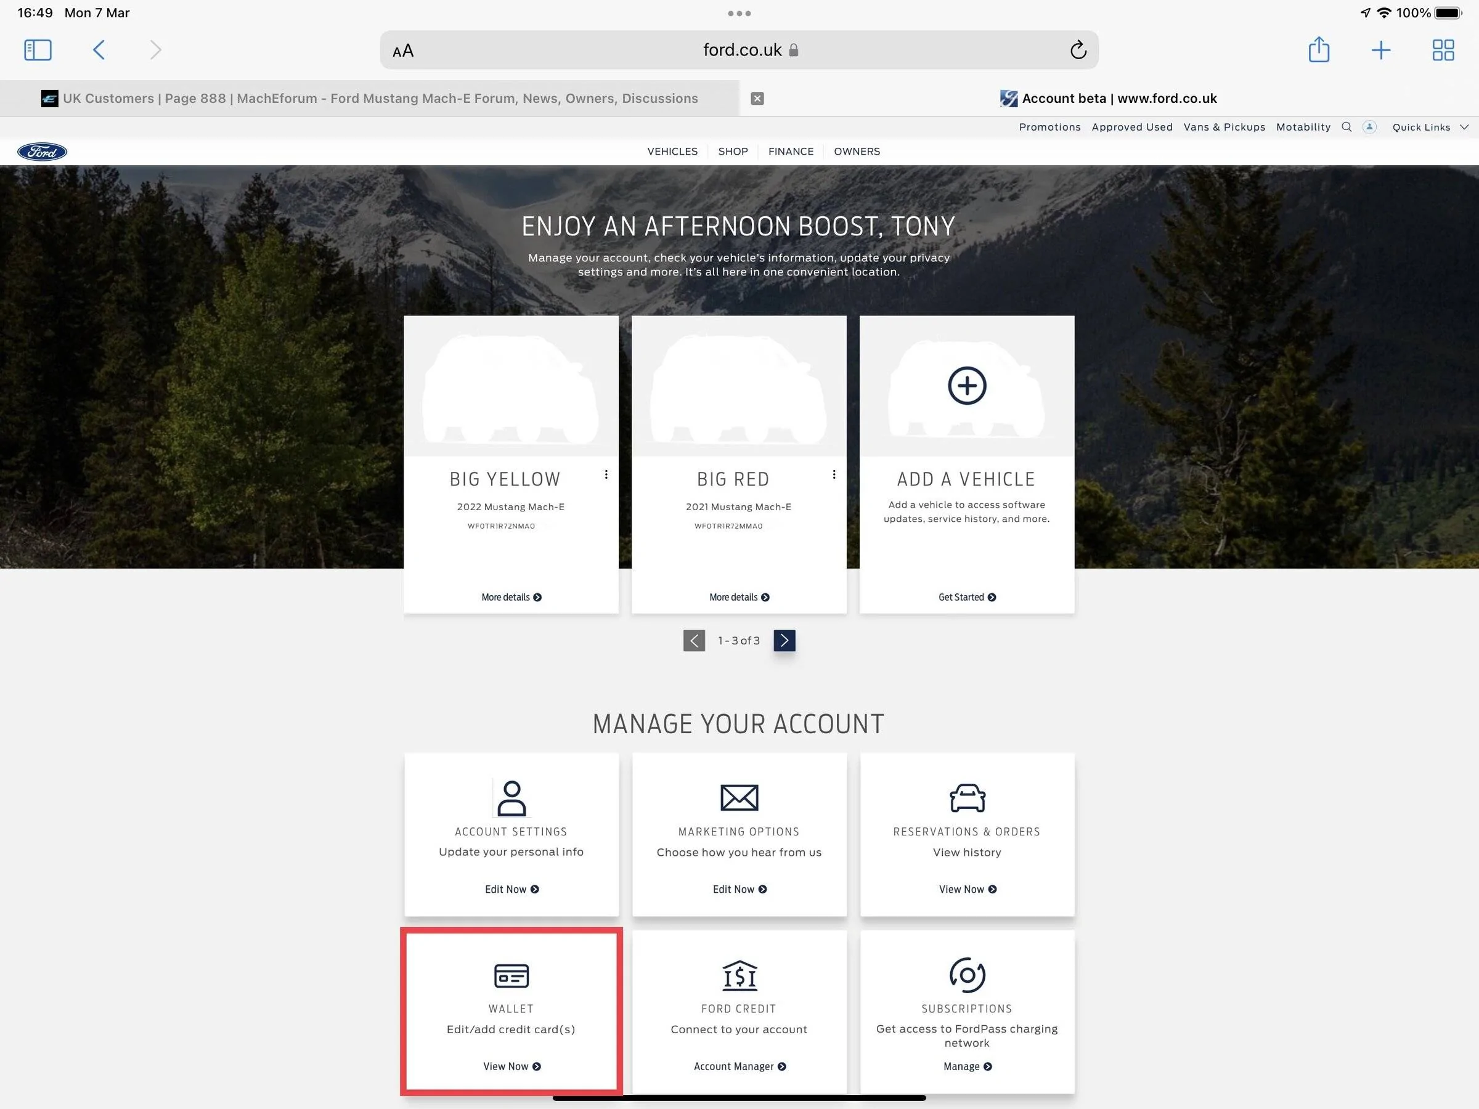Click the VIN under 2022 Mustang Mach-E

point(501,526)
